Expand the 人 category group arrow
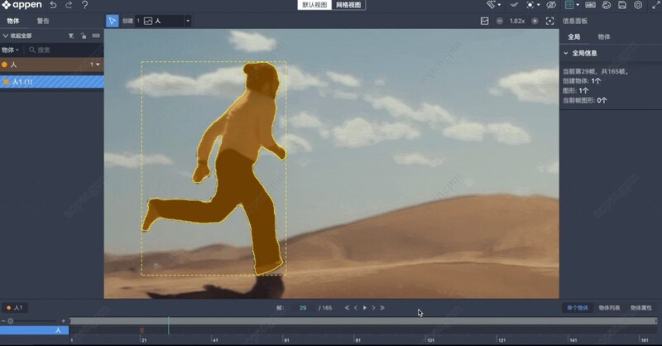The height and width of the screenshot is (346, 662). (98, 65)
